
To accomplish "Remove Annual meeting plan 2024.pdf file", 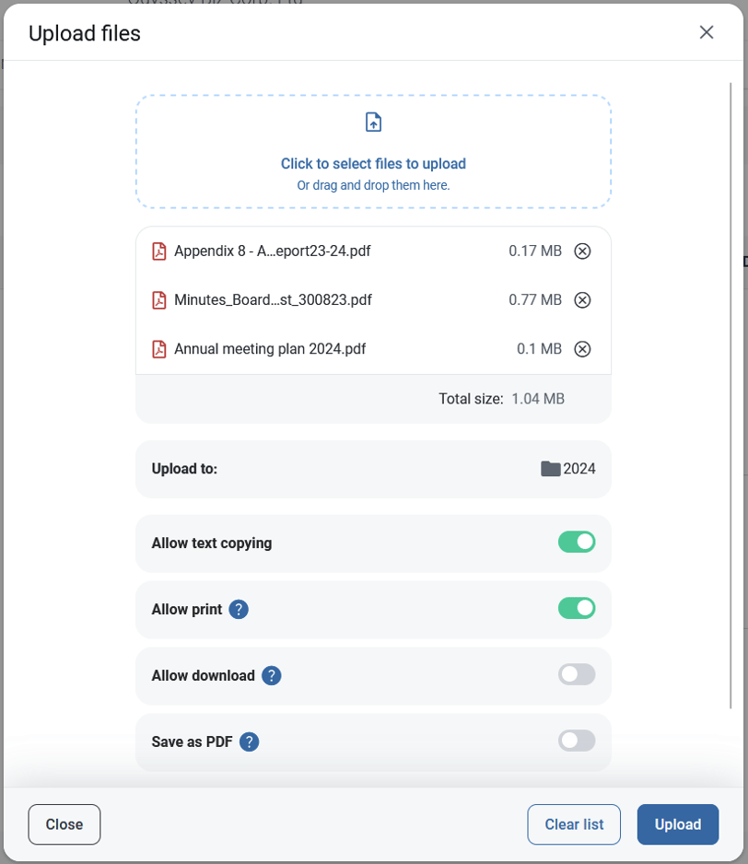I will [x=582, y=349].
